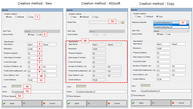
Task: Click profile shift x1 field in Copy dialog
Action: pos(163,70)
